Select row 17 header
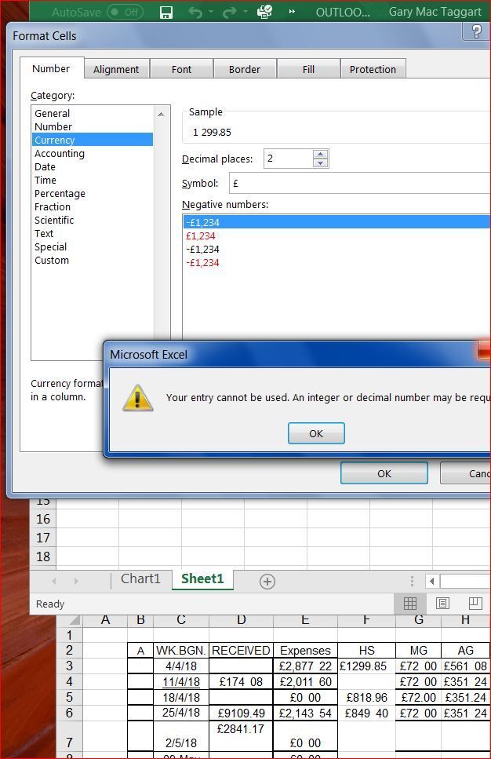491x759 pixels. pyautogui.click(x=43, y=538)
